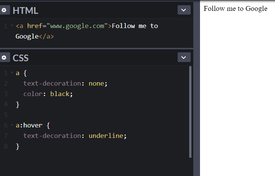Click 'text-decoration: none;' on CSS line 2

pos(65,83)
